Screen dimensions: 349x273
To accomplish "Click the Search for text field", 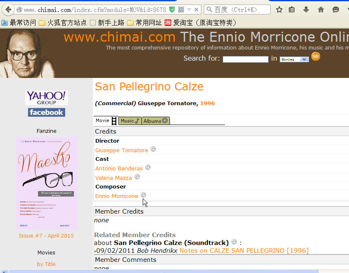I will (x=245, y=59).
